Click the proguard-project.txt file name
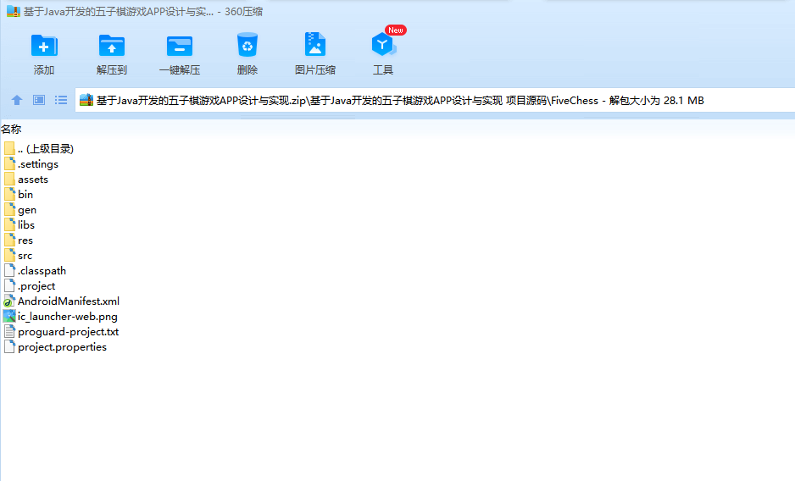Image resolution: width=795 pixels, height=481 pixels. (69, 331)
